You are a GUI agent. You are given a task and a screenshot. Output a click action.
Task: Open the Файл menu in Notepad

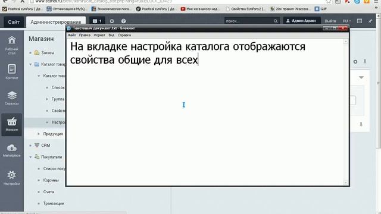[71, 35]
